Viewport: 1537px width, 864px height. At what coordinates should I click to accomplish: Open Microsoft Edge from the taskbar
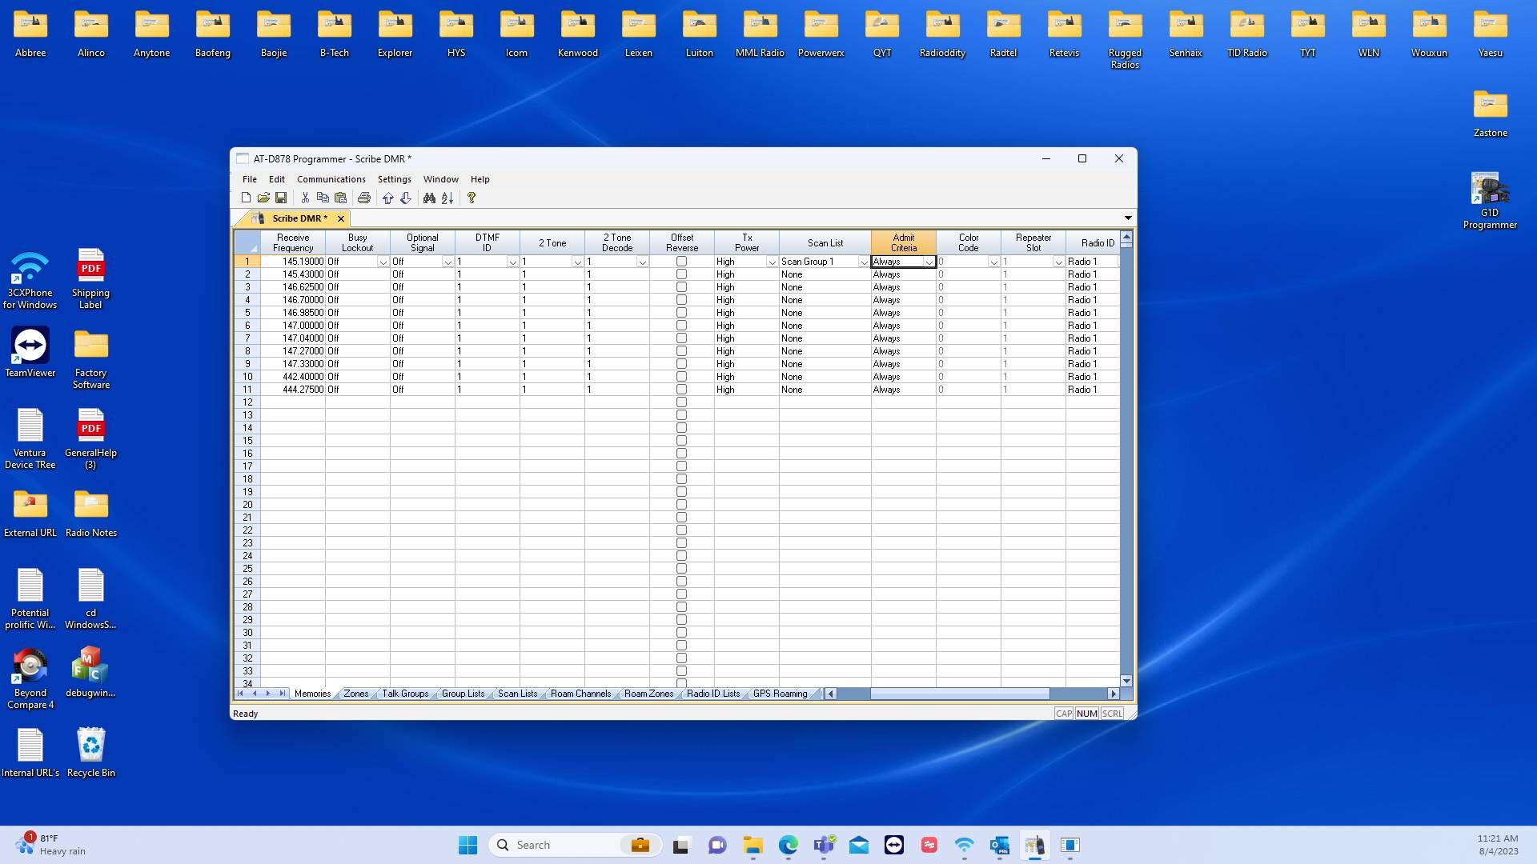coord(789,845)
